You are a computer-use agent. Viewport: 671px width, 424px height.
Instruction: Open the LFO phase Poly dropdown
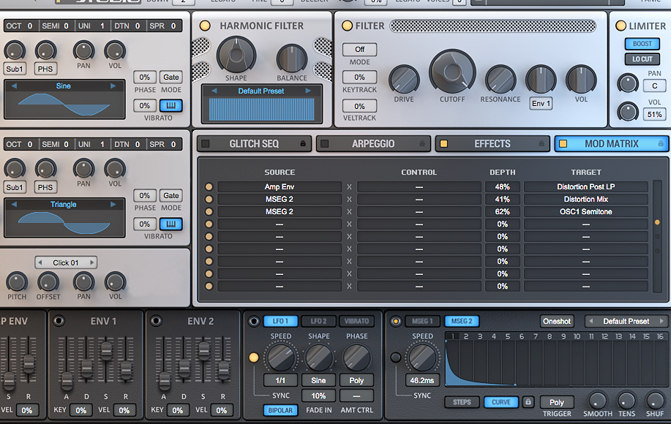356,380
